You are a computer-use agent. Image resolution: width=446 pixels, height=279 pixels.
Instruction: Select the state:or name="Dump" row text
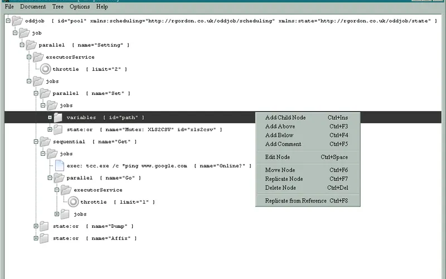[x=93, y=227]
